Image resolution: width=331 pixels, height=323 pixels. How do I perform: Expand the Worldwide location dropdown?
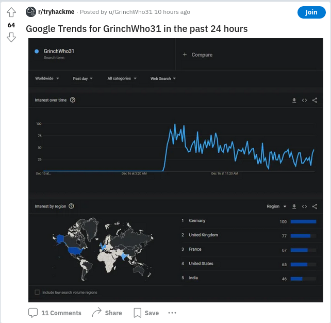tap(47, 78)
